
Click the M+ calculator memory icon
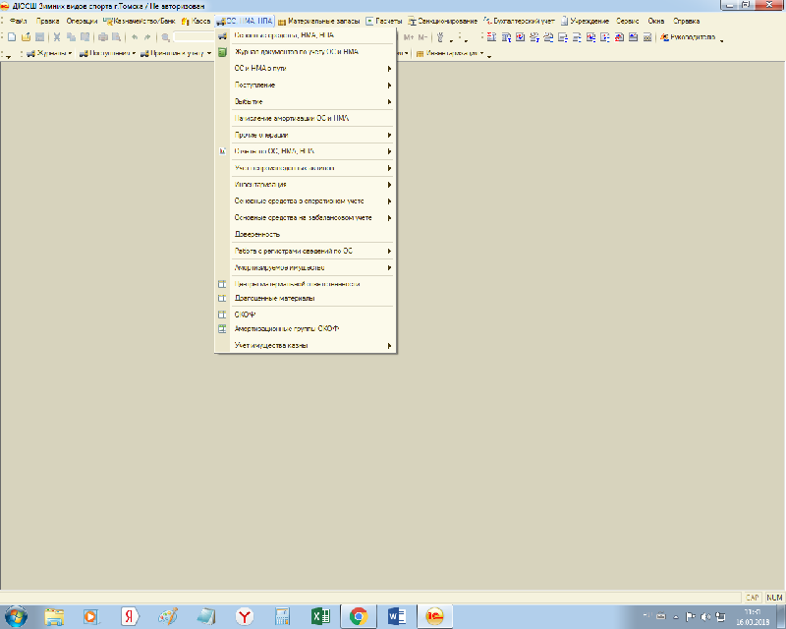point(409,37)
